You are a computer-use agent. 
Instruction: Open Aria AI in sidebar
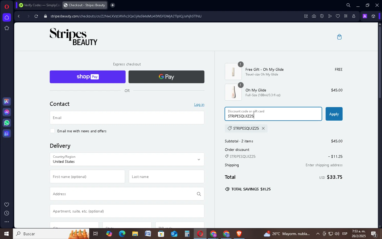(x=7, y=102)
